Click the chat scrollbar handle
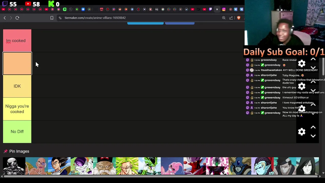This screenshot has height=183, width=325. (323, 67)
